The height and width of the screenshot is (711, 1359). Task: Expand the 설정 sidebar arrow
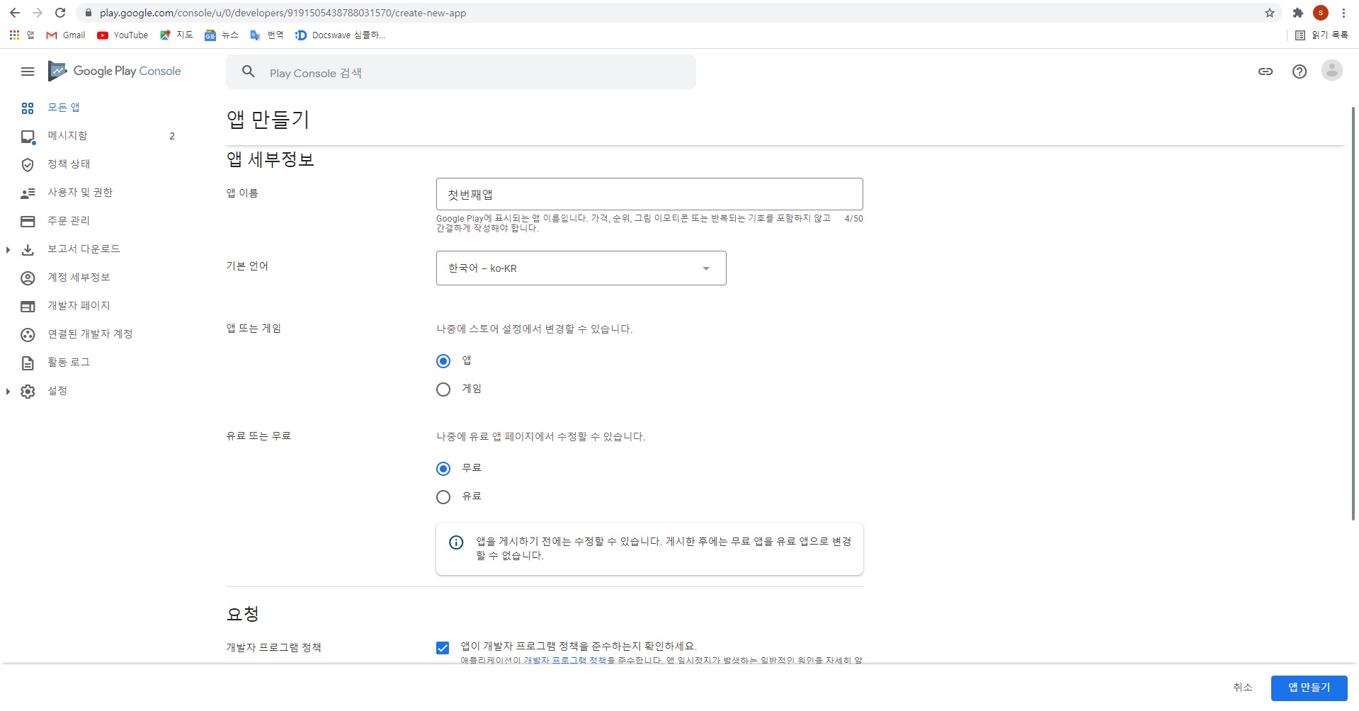8,392
